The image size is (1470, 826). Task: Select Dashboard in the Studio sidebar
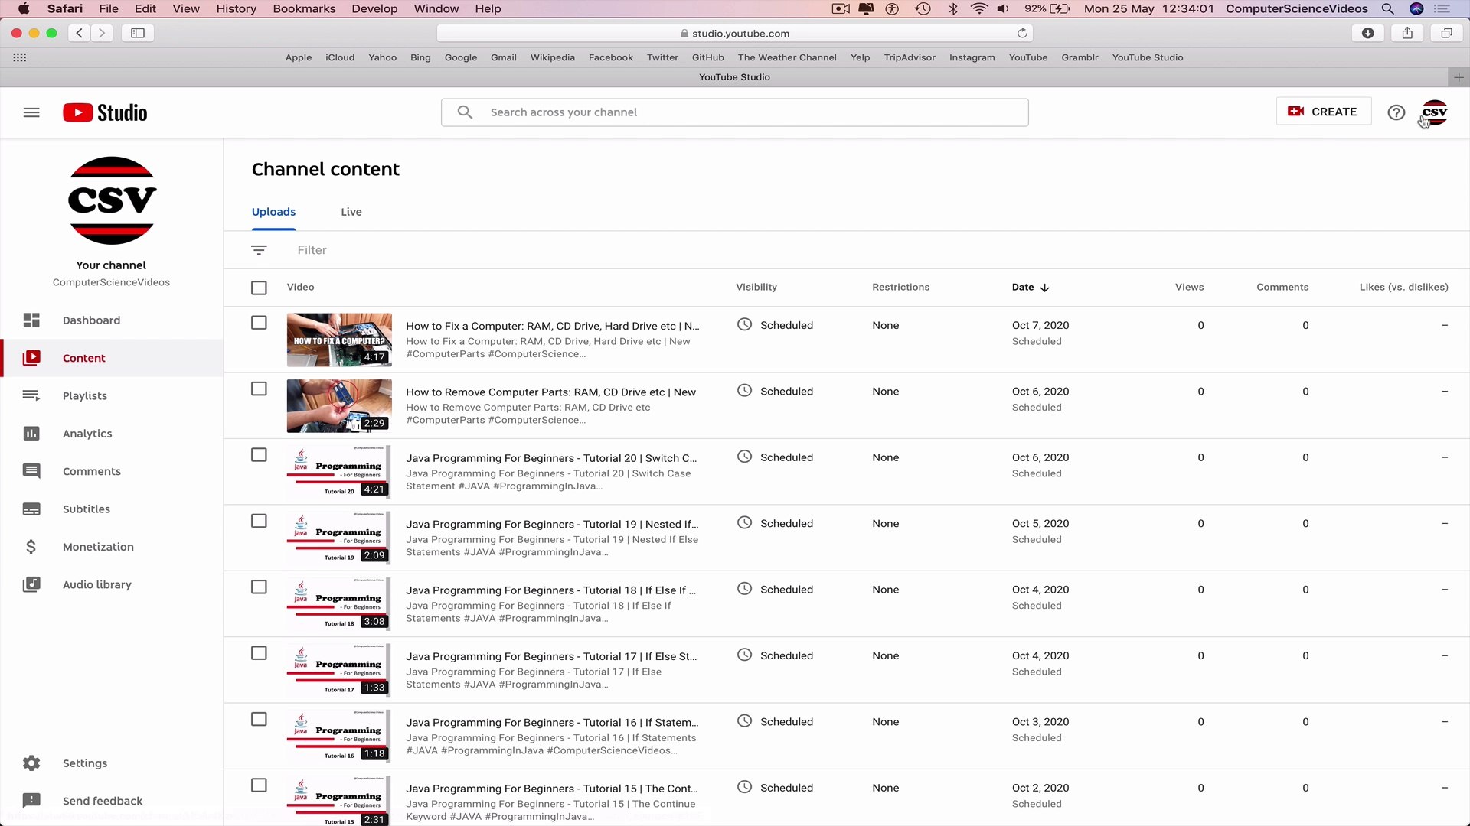pyautogui.click(x=92, y=320)
